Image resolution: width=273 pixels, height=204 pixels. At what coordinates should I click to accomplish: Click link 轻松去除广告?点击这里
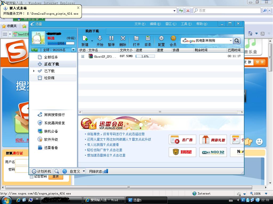click(x=105, y=150)
